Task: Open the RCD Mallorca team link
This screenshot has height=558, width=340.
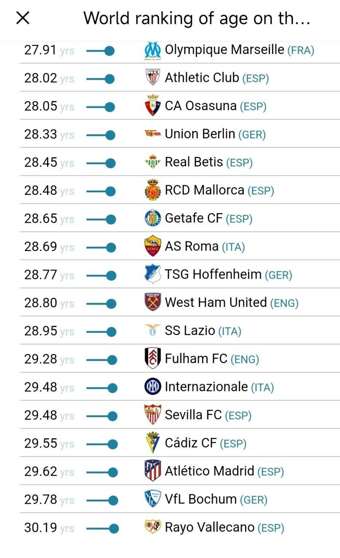Action: pyautogui.click(x=204, y=190)
